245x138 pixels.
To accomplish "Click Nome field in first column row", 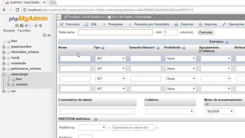I will coord(75,59).
